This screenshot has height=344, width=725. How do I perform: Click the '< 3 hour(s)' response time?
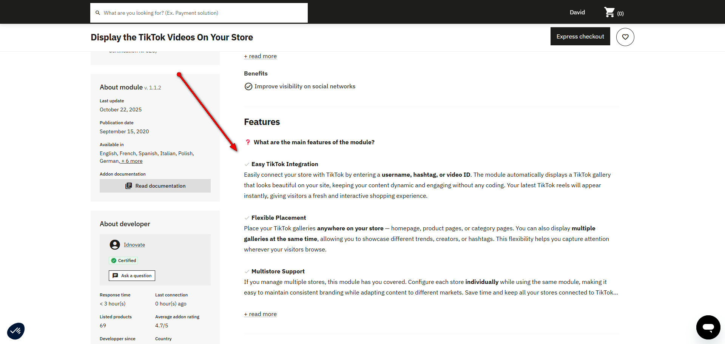click(x=113, y=304)
